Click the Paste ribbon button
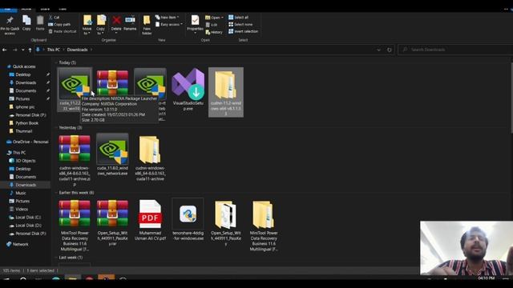513x288 pixels. (40, 23)
